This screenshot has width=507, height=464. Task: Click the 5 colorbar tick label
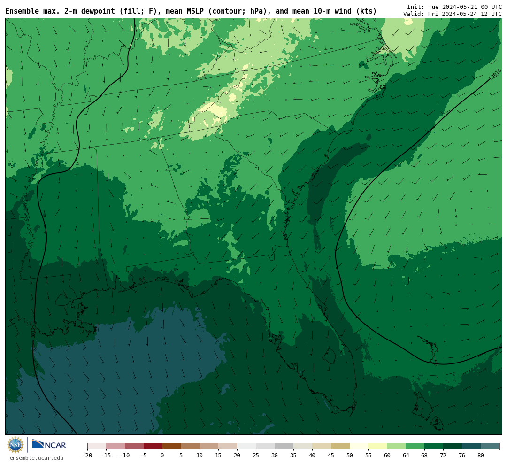(x=181, y=456)
